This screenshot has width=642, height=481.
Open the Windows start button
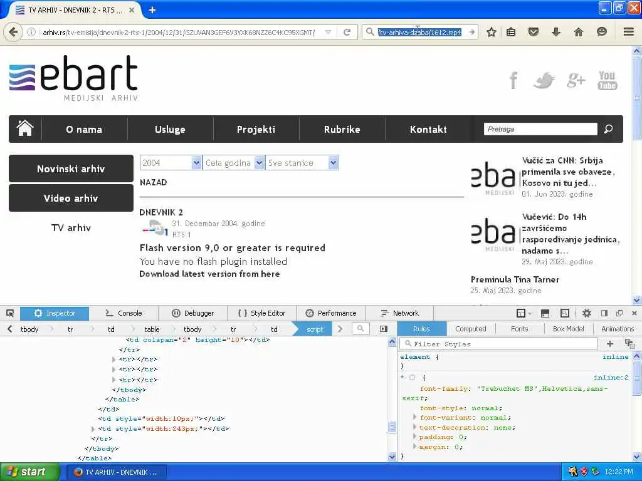click(29, 472)
